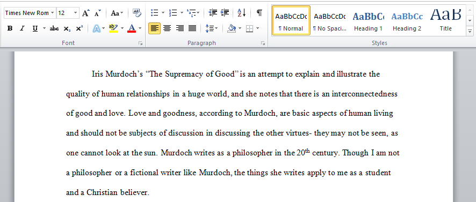Toggle Italic formatting
Screen dimensions: 476x202
(x=22, y=28)
